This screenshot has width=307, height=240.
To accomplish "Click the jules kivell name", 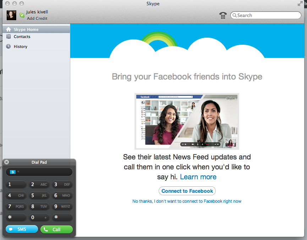I will 37,12.
